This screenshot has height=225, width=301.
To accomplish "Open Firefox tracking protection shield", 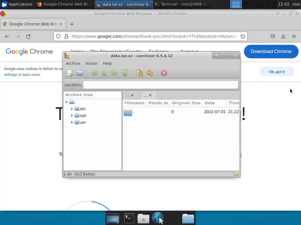I will tap(58, 36).
